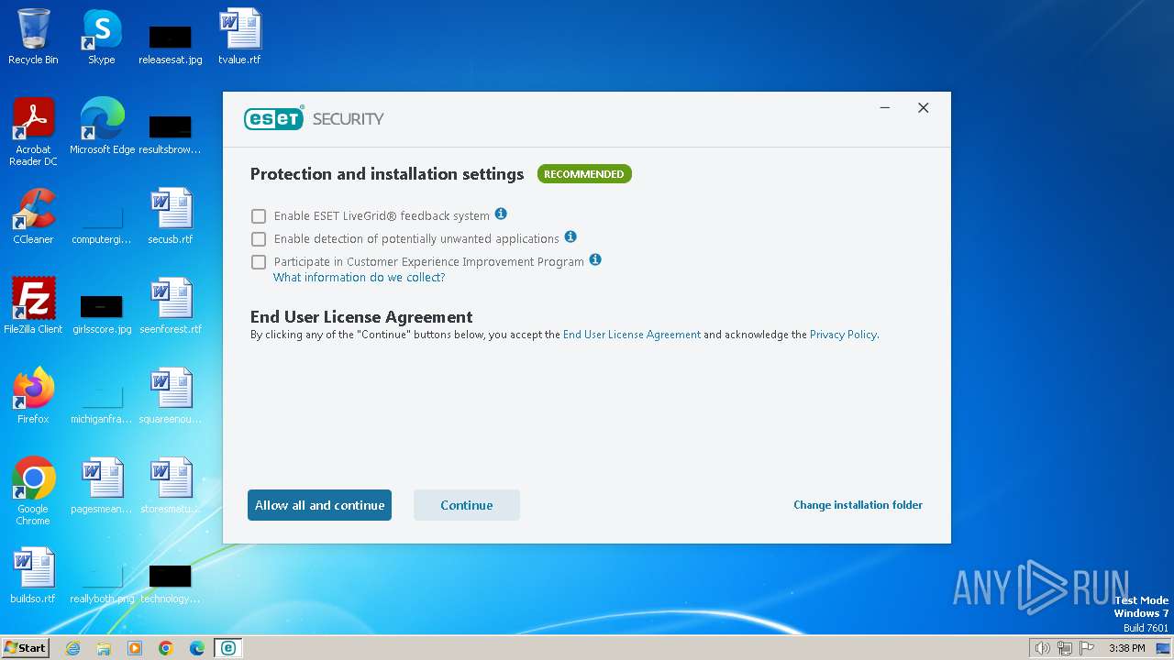Open Action Center flag tray icon
Screen dimensions: 1174x660
point(1087,648)
